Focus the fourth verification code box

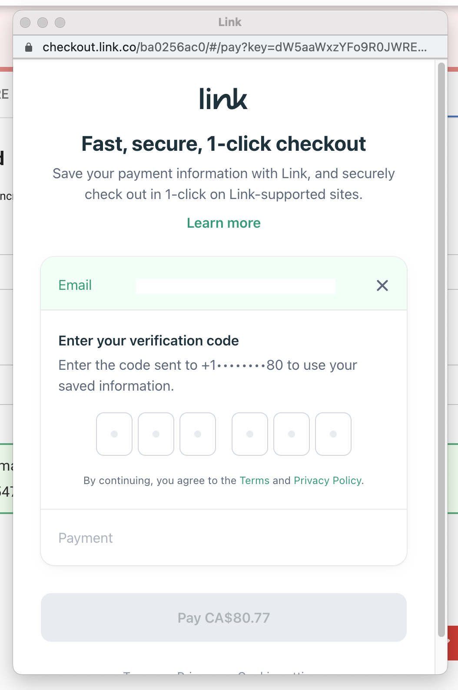coord(250,434)
